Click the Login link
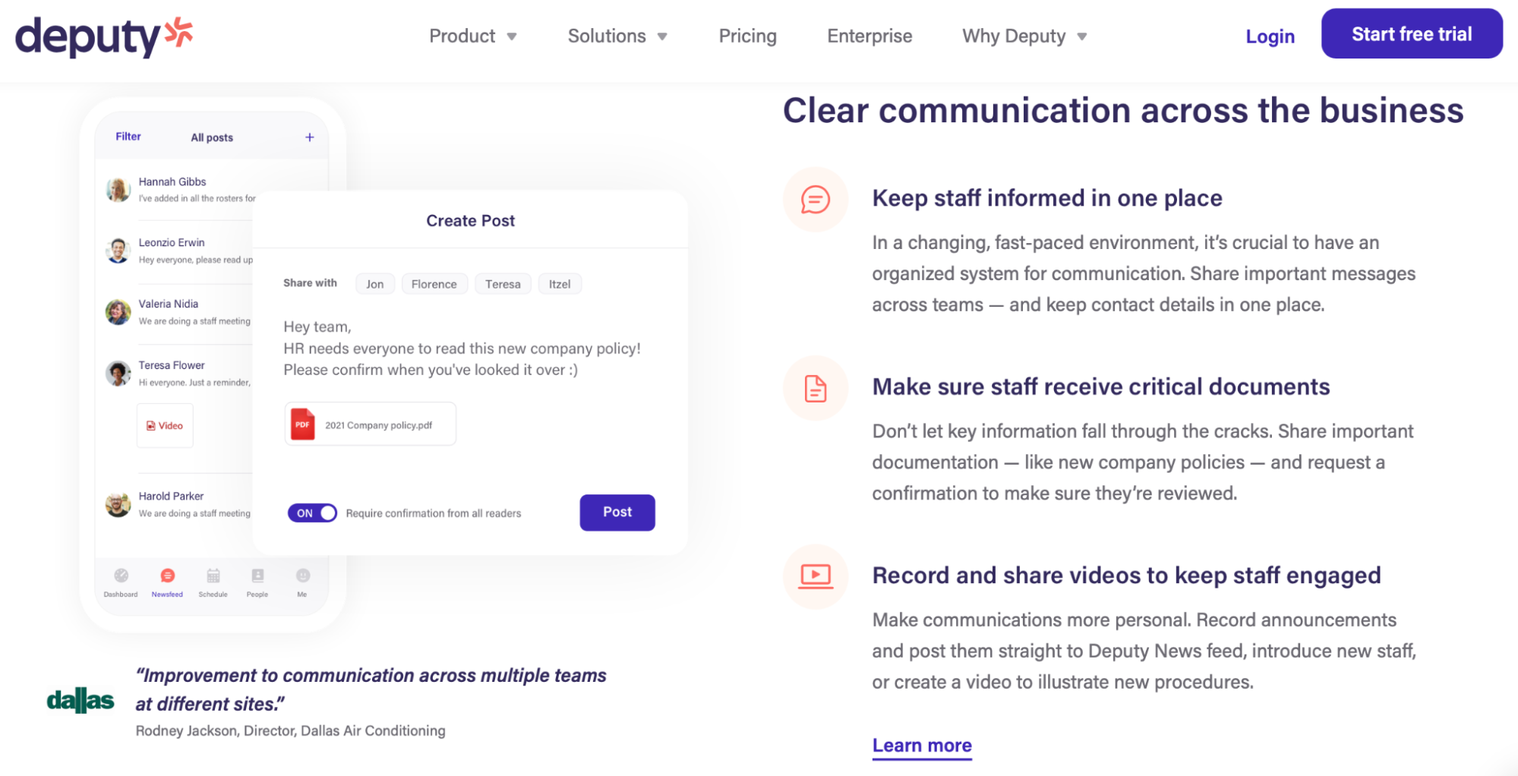Image resolution: width=1518 pixels, height=776 pixels. [x=1270, y=36]
